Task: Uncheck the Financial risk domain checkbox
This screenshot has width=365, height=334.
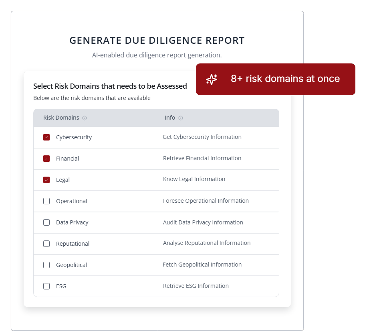Action: coord(46,159)
